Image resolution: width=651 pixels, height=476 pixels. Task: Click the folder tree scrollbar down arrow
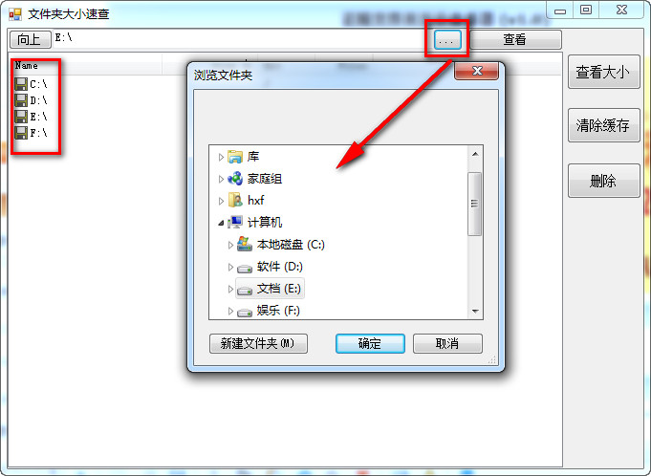pos(475,312)
